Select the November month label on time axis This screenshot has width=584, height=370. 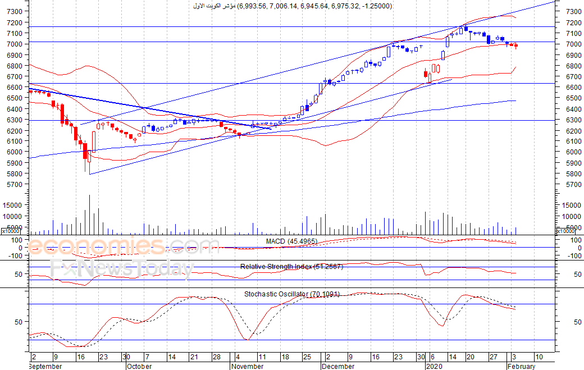click(247, 366)
